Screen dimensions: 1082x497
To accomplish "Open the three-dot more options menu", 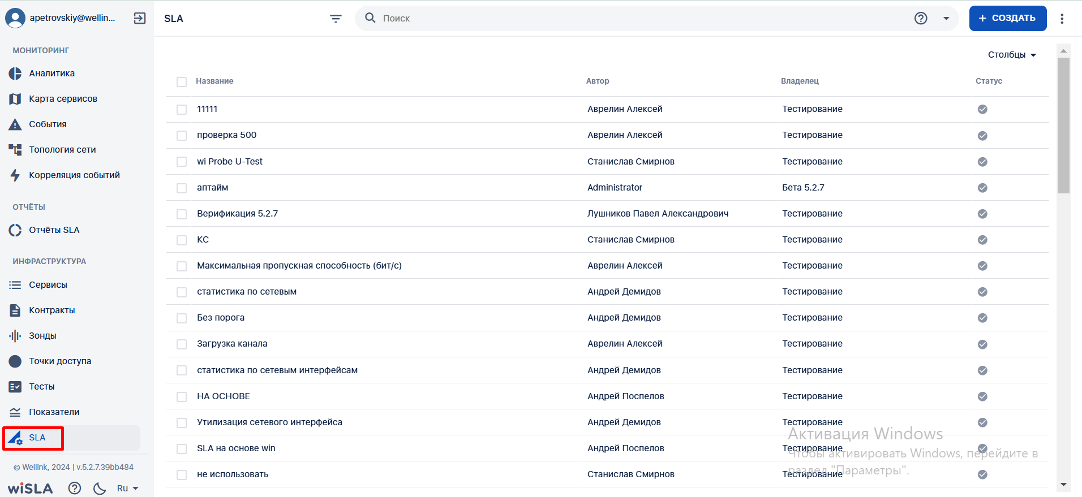I will 1062,19.
